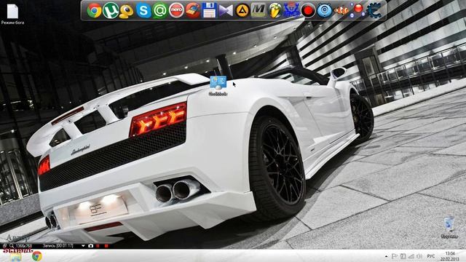
Task: Click the green M dock icon
Action: coord(258,11)
